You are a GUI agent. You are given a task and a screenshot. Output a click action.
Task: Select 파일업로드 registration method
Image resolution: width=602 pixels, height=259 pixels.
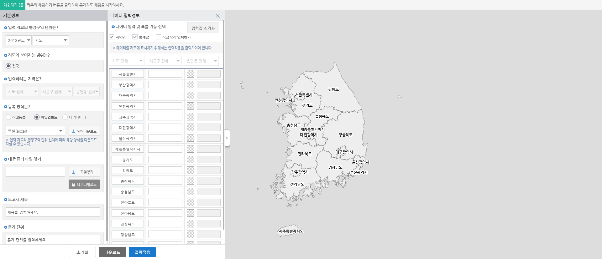pos(37,117)
